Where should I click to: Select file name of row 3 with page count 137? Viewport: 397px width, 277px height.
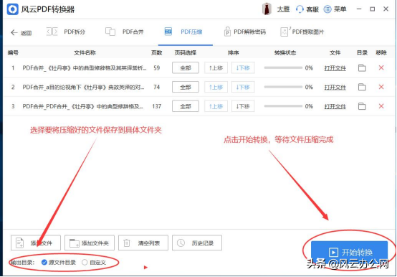pyautogui.click(x=83, y=106)
